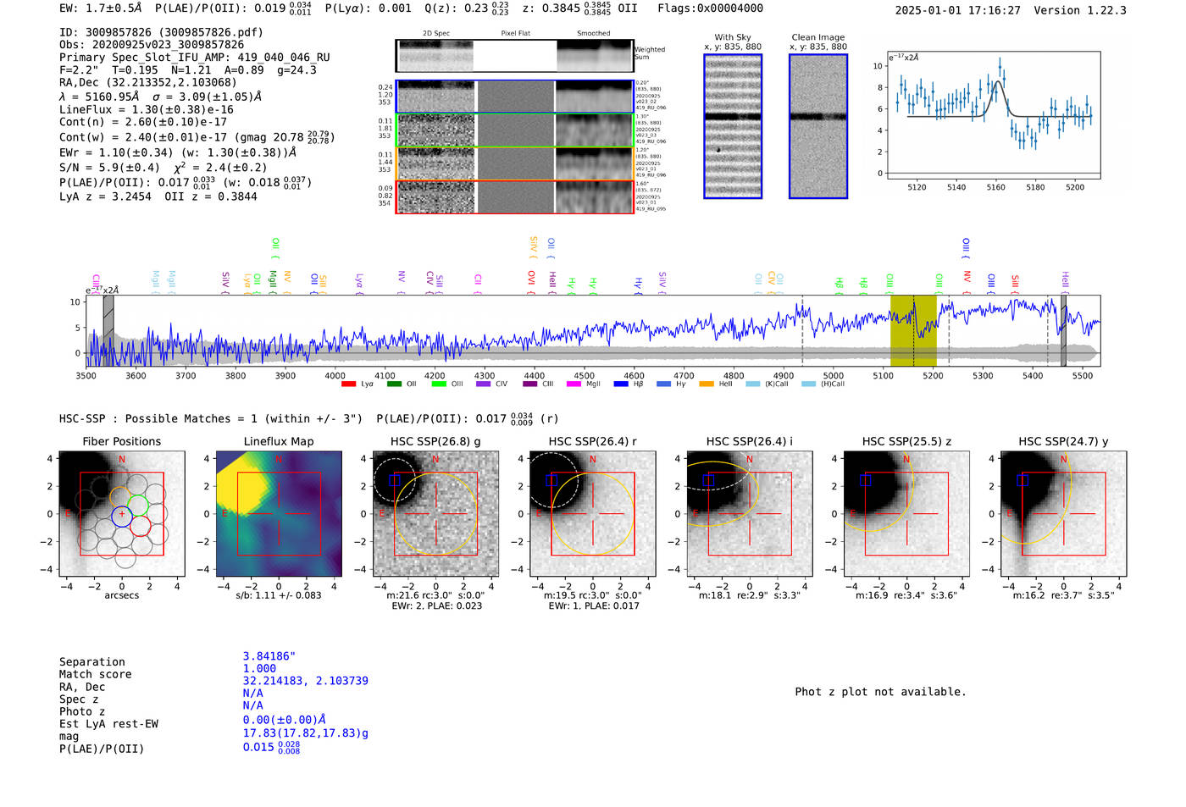Open the HSC SSP(24.7) y cutout
The image size is (1186, 807).
(1064, 513)
